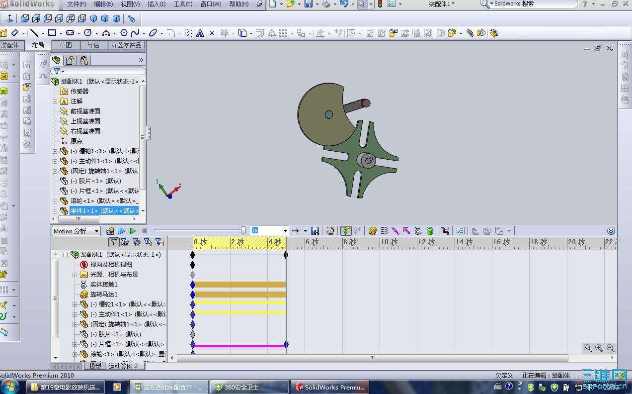Screen dimensions: 632x394
Task: Click the Calculate motion study icon
Action: pos(110,231)
